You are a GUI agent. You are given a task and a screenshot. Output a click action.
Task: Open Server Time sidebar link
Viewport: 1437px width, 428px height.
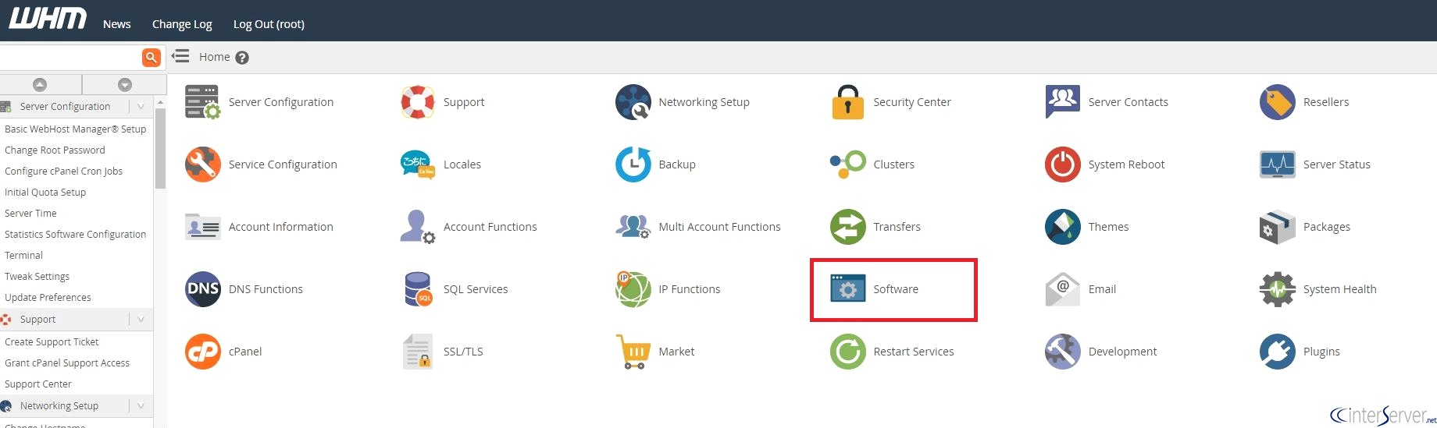point(30,213)
